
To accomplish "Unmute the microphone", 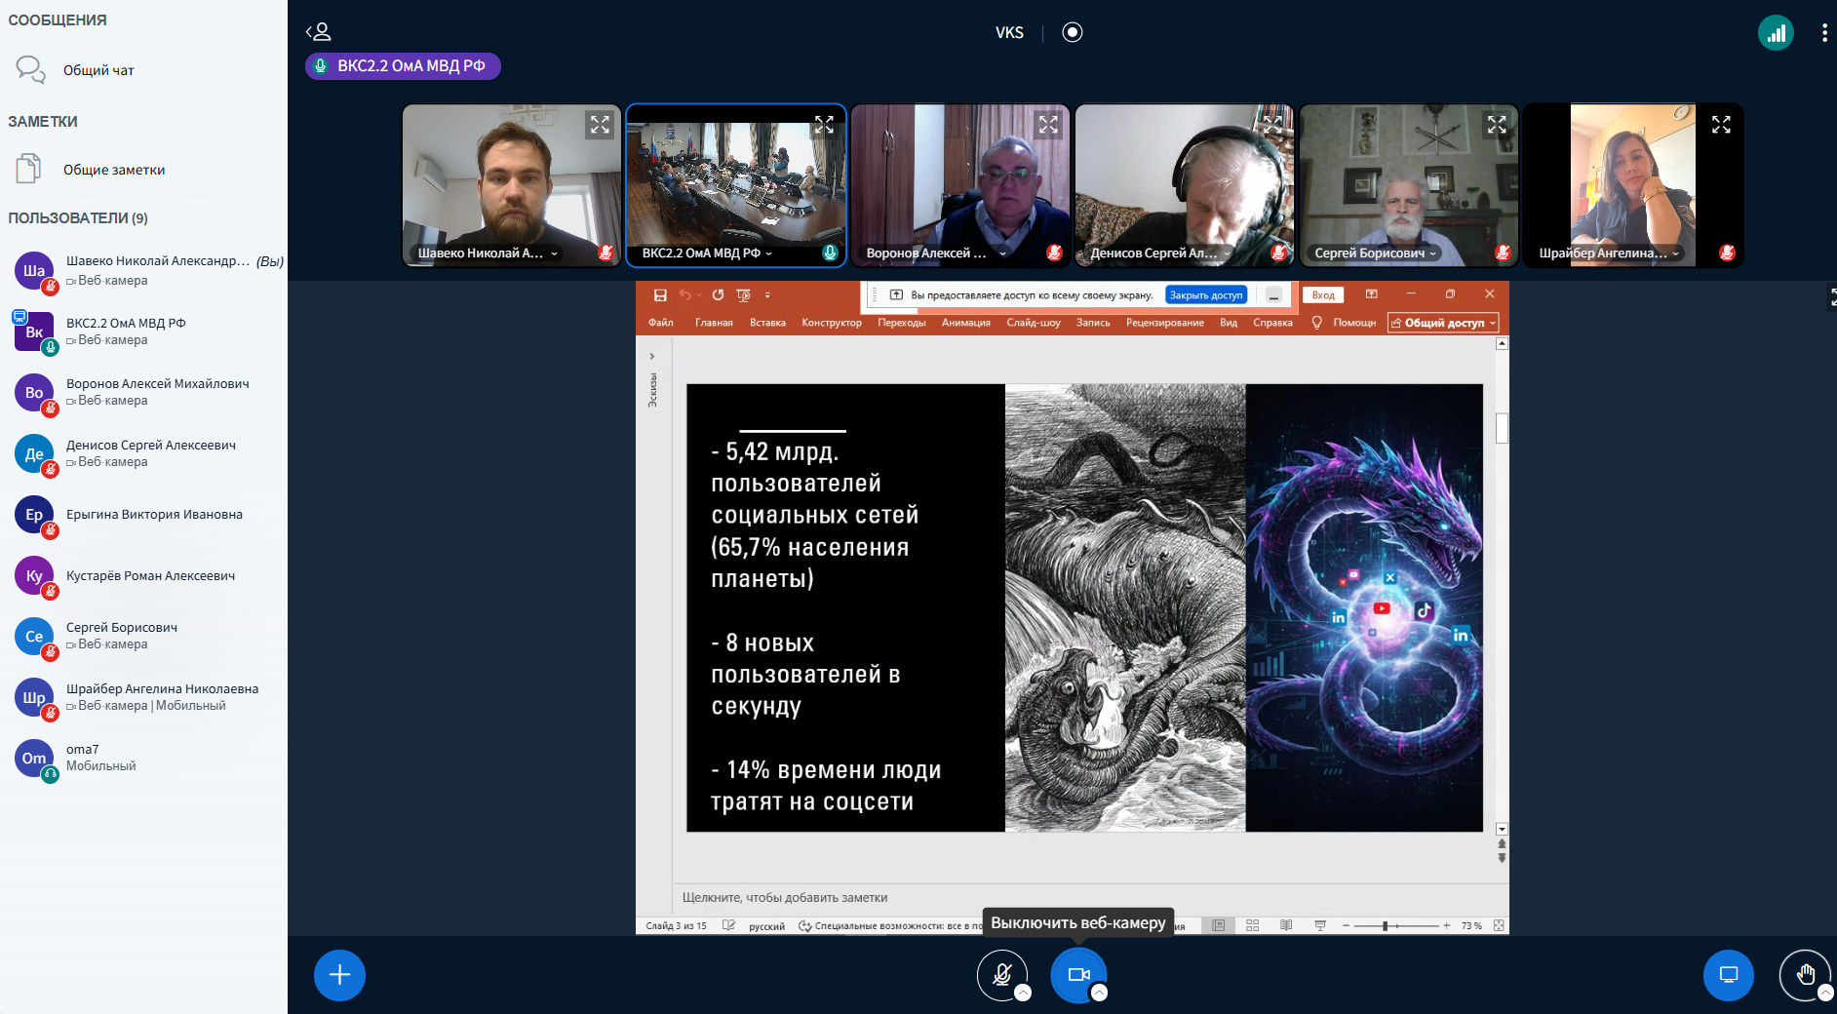I will click(x=1001, y=975).
